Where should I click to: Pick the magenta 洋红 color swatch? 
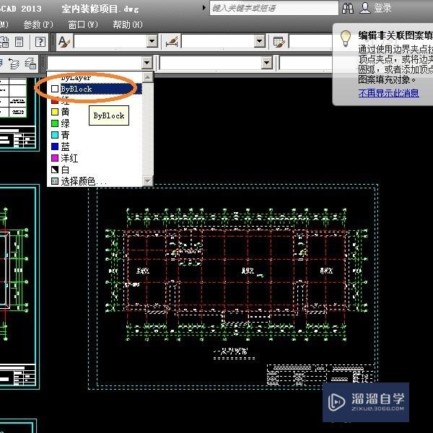55,158
